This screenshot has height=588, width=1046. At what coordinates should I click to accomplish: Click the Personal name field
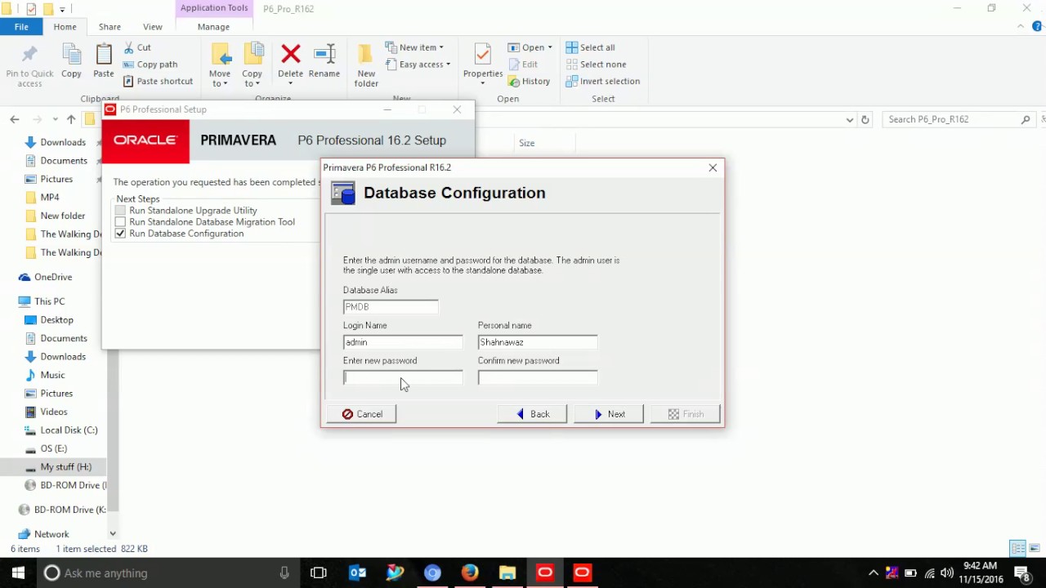point(538,342)
